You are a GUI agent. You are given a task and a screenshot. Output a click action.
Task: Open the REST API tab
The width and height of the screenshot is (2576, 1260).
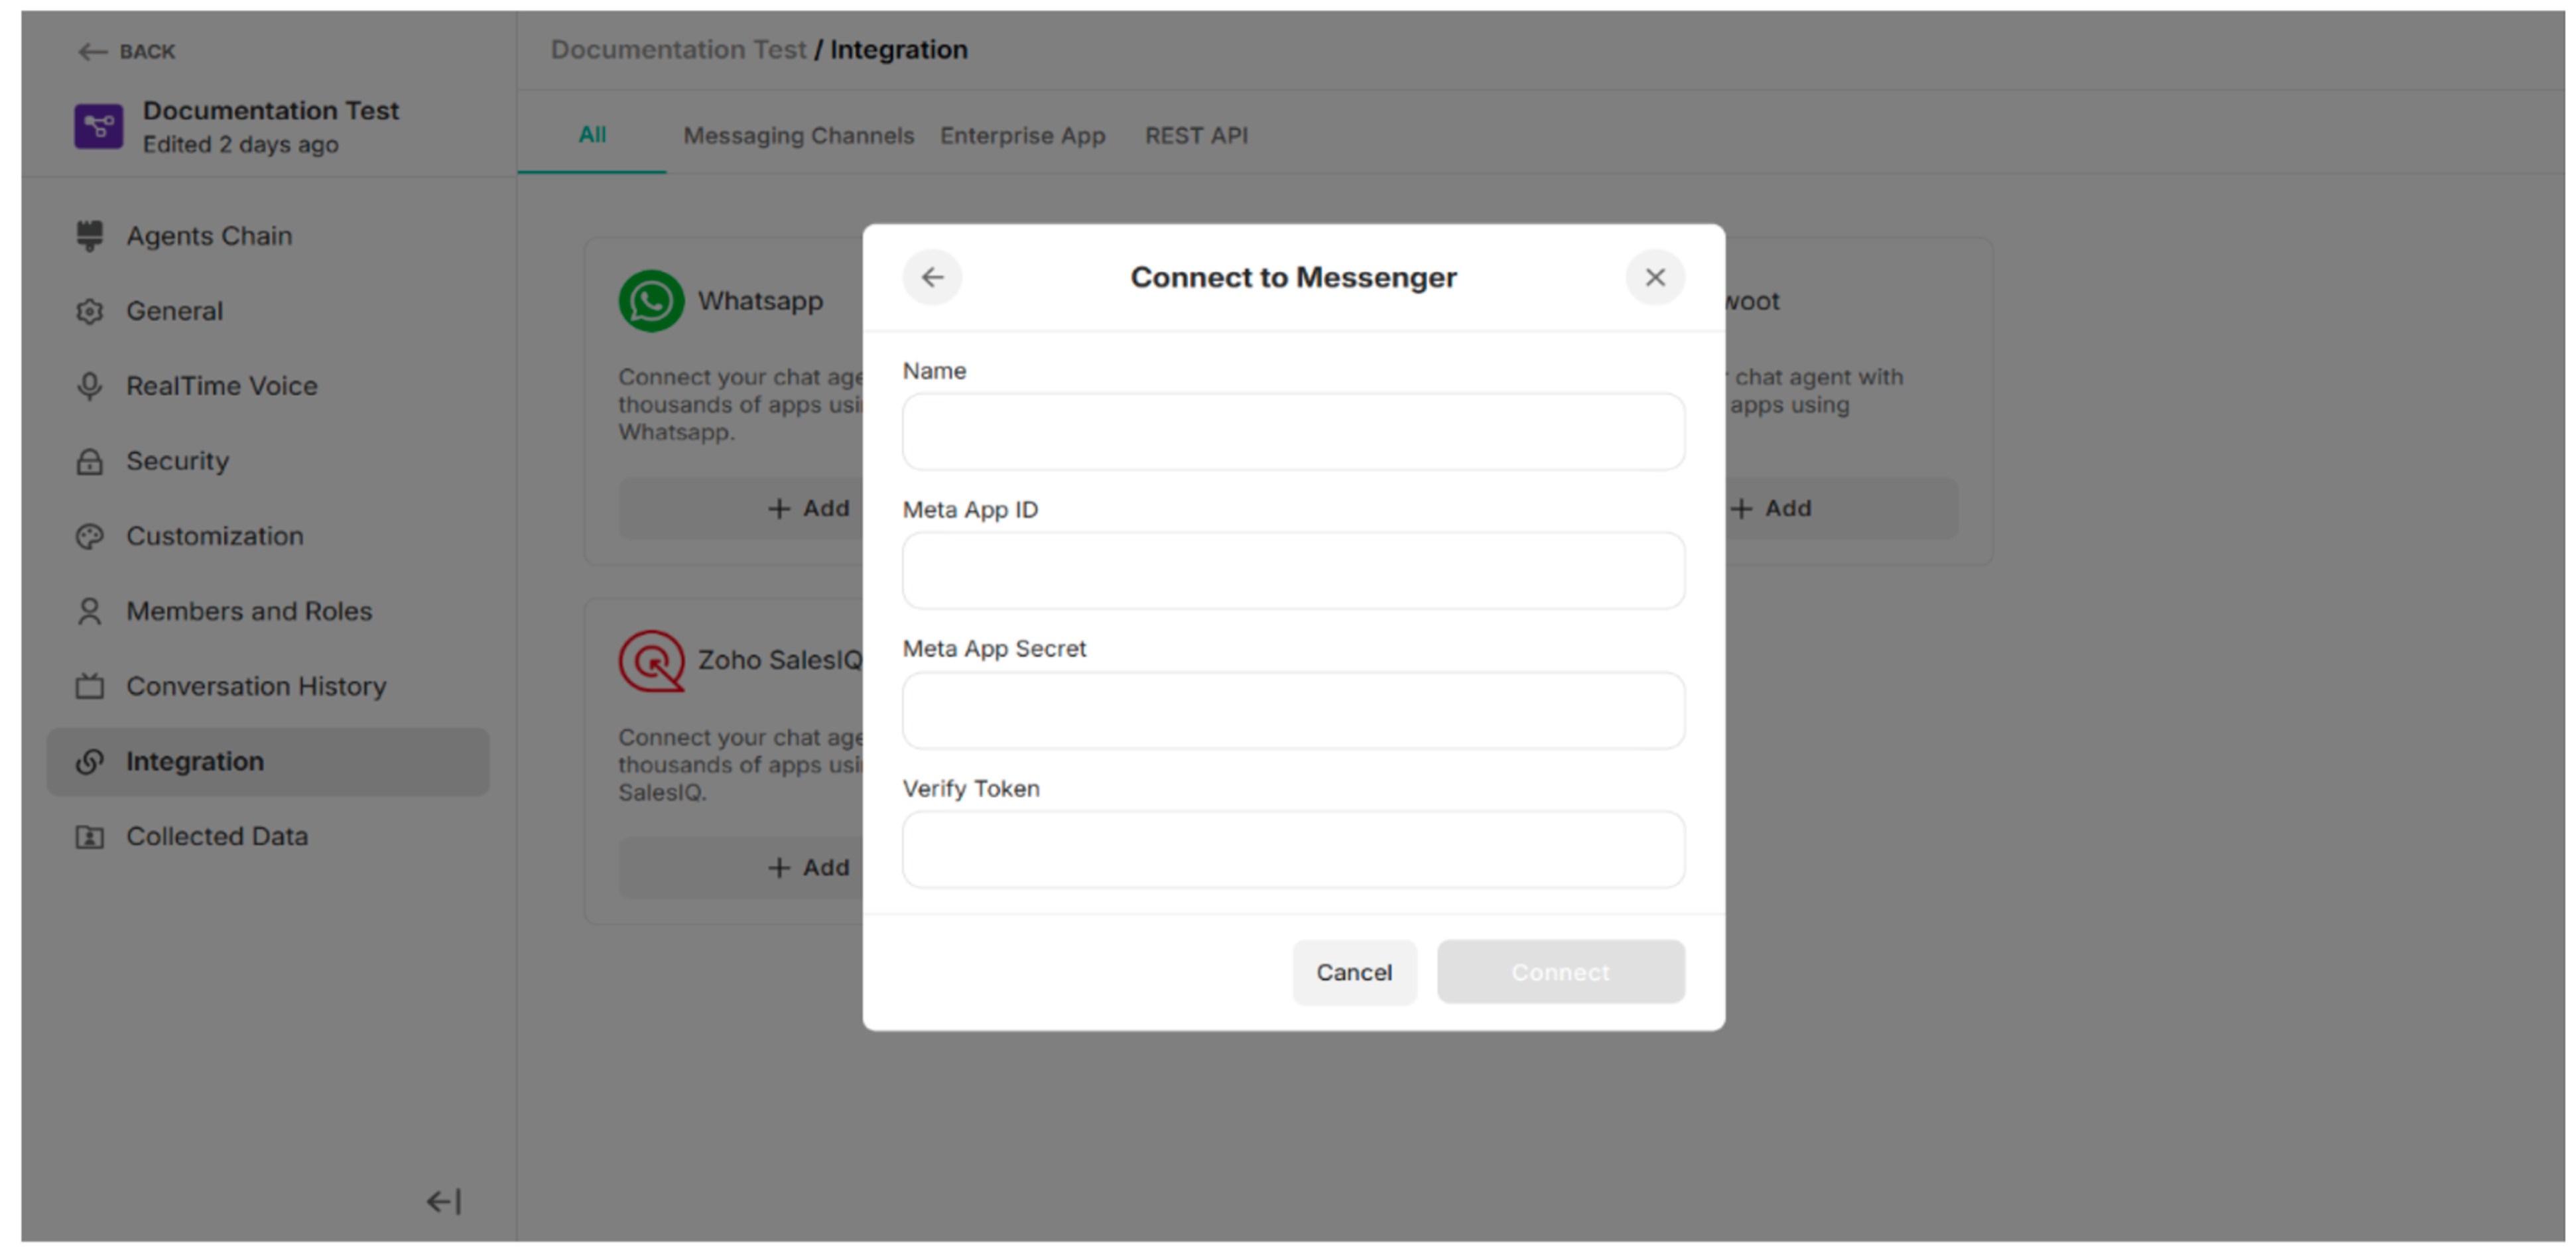point(1196,135)
